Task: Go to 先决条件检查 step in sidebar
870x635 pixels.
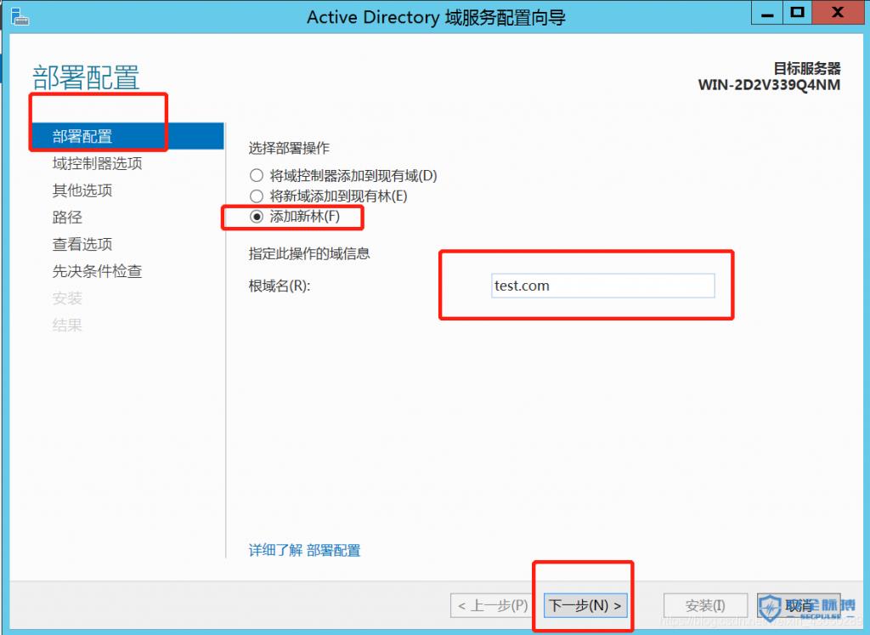Action: point(97,271)
